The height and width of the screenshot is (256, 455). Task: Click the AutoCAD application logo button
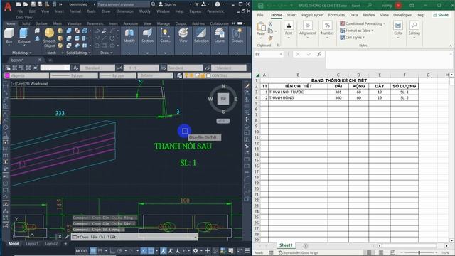(x=8, y=7)
